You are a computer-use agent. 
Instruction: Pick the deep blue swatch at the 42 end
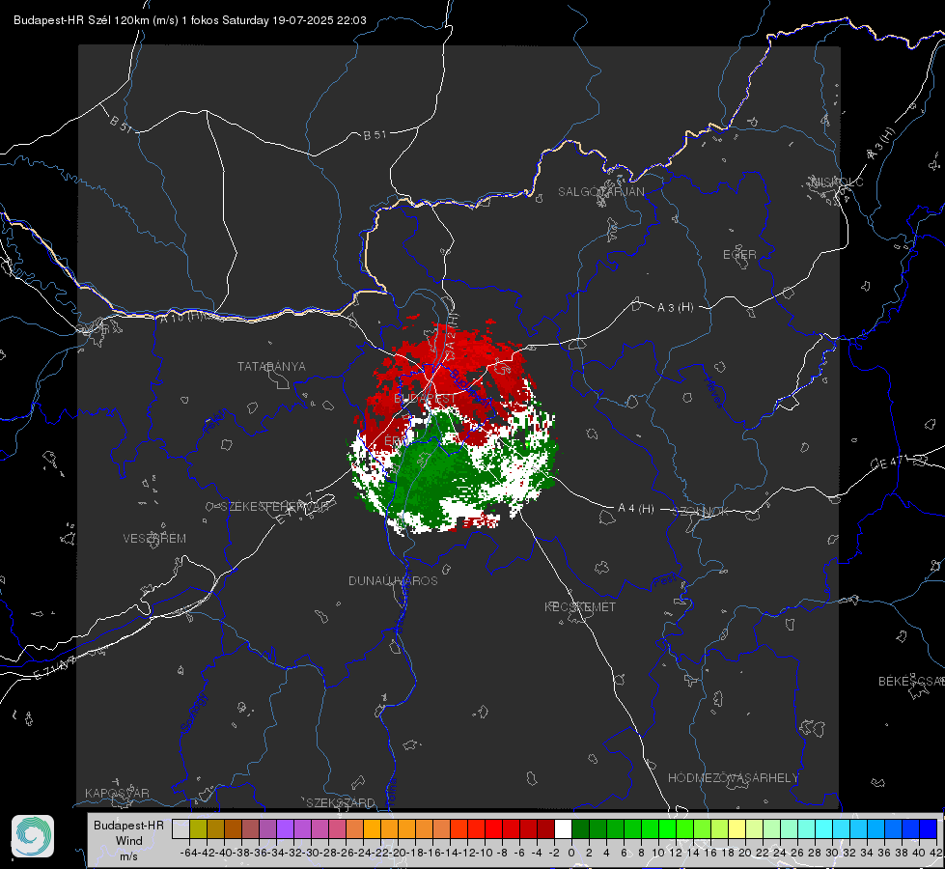(x=929, y=828)
